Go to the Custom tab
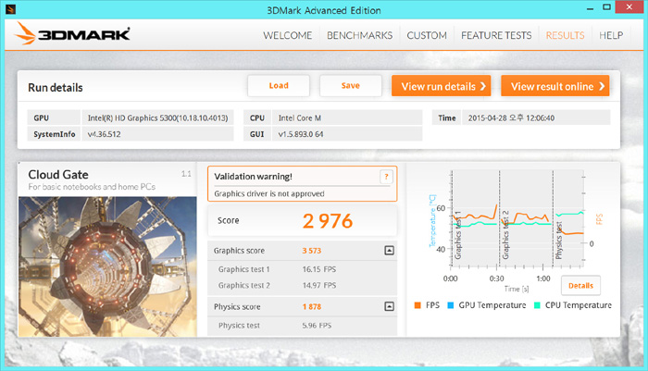 pos(427,35)
